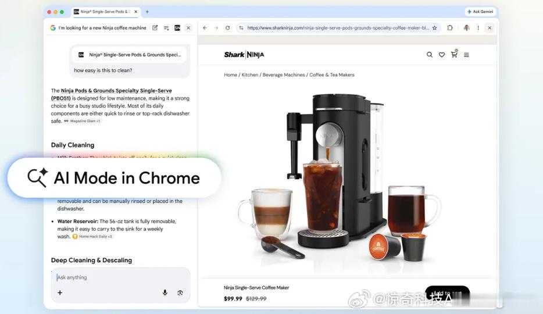View site information icon in address bar
This screenshot has height=314, width=543.
point(241,28)
